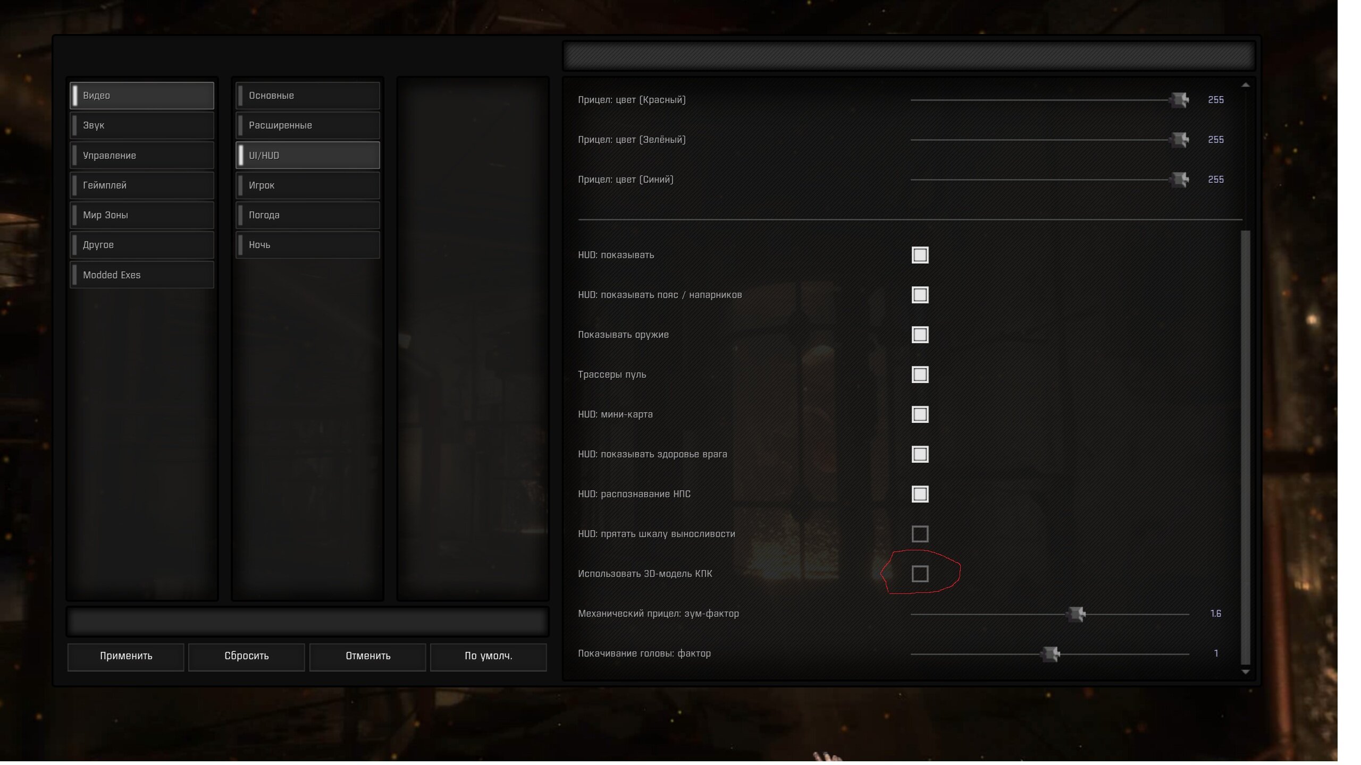The image size is (1361, 765).
Task: Select the Погода subsection
Action: coord(308,215)
